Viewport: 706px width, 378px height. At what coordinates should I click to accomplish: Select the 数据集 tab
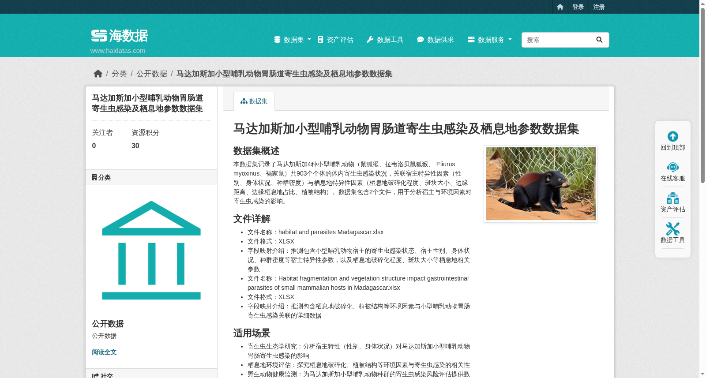(x=254, y=101)
